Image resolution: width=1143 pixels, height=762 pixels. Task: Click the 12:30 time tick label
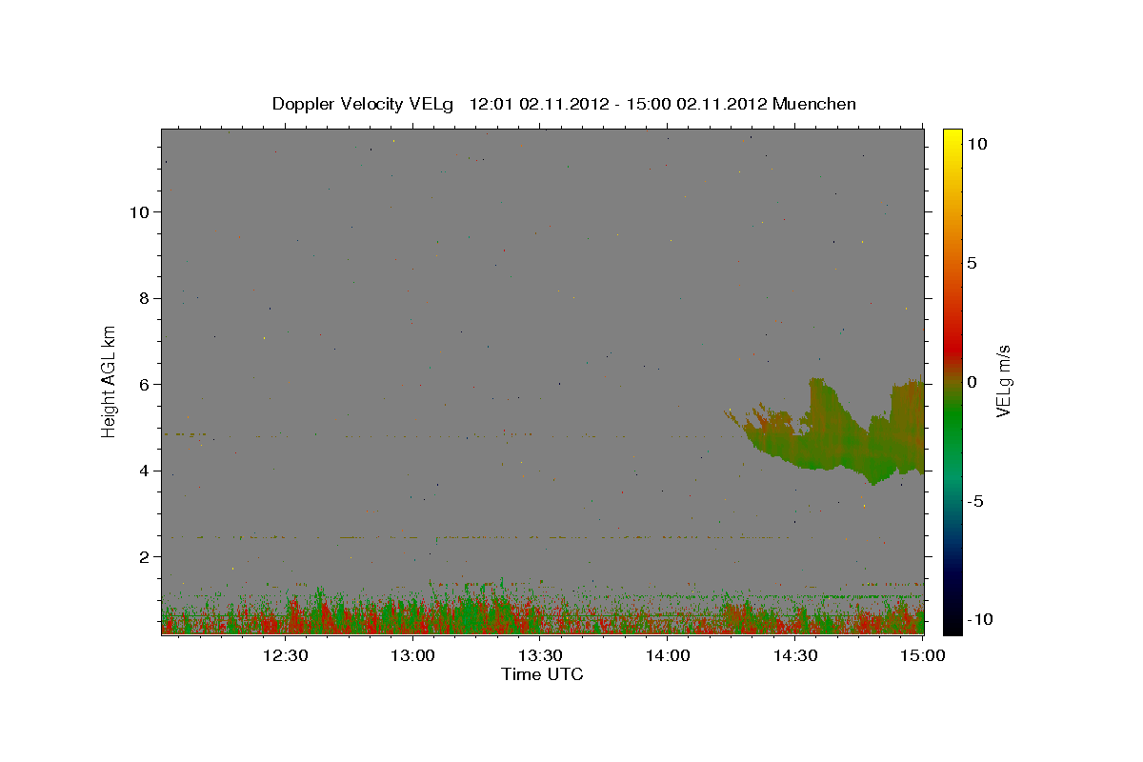pyautogui.click(x=285, y=655)
